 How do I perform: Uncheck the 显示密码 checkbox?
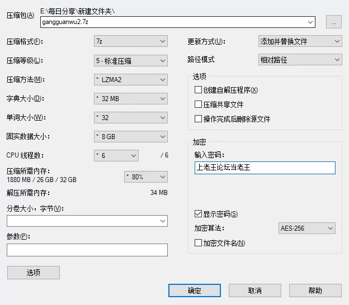pos(198,214)
